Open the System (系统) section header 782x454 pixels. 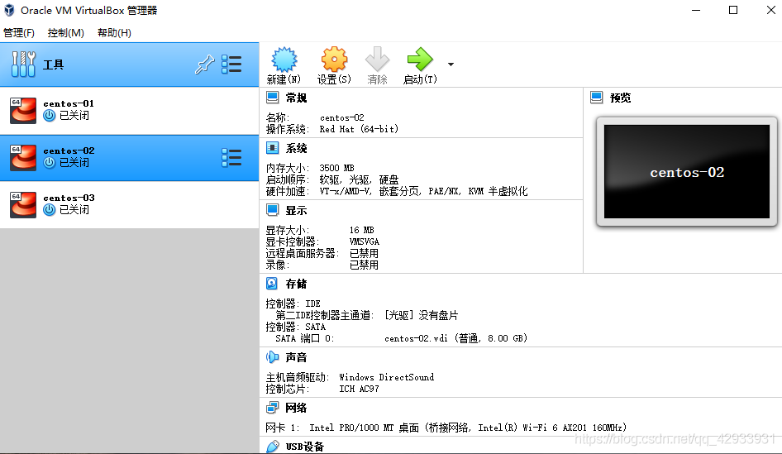(296, 148)
